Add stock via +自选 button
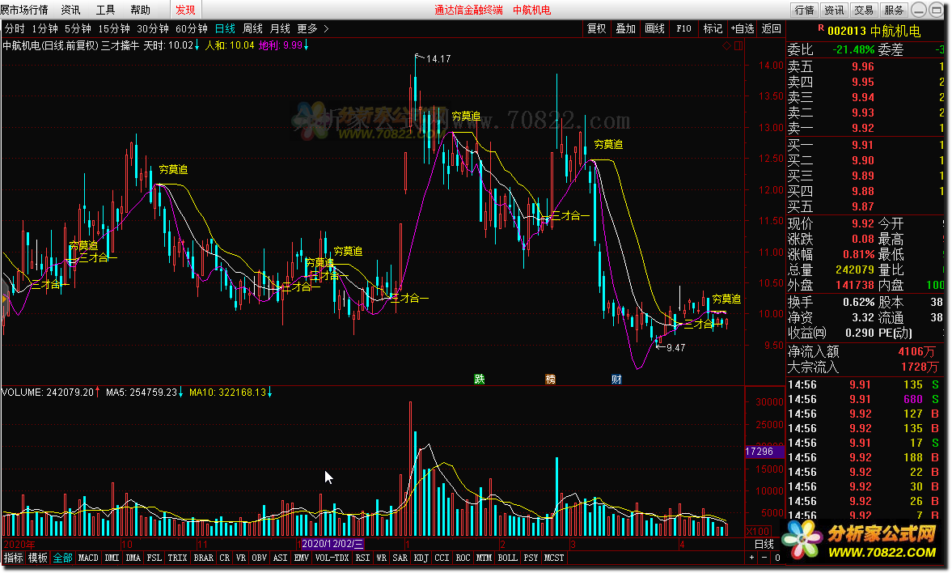Image resolution: width=952 pixels, height=573 pixels. [743, 28]
